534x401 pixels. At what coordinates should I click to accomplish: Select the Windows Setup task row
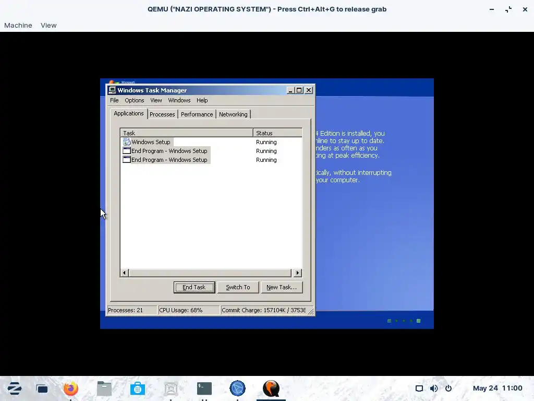(x=211, y=142)
